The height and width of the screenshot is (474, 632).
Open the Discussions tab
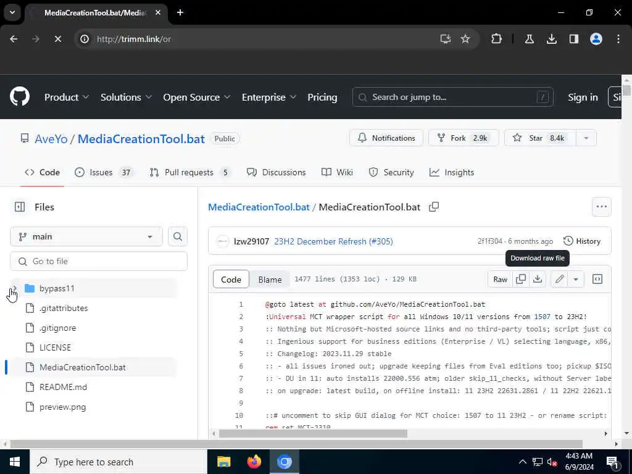pyautogui.click(x=276, y=173)
